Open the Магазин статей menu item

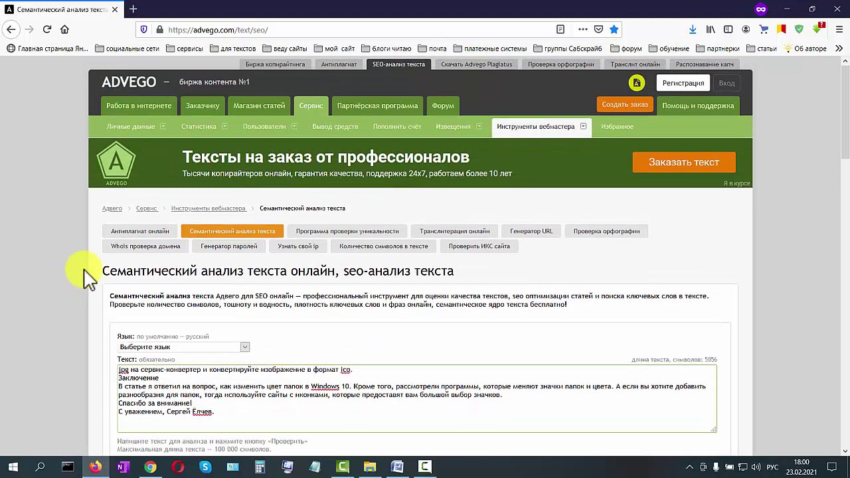coord(259,106)
